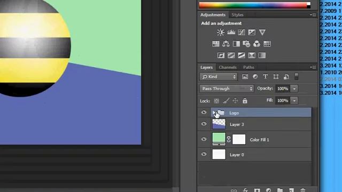Select the Layer 0 name
The image size is (342, 192).
click(237, 155)
